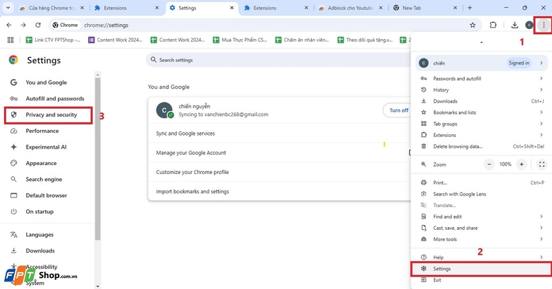Image resolution: width=552 pixels, height=289 pixels.
Task: Go back to the previous page
Action: (9, 25)
